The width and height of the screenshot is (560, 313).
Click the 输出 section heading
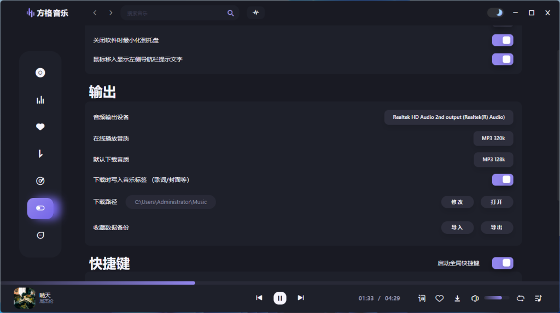click(102, 92)
